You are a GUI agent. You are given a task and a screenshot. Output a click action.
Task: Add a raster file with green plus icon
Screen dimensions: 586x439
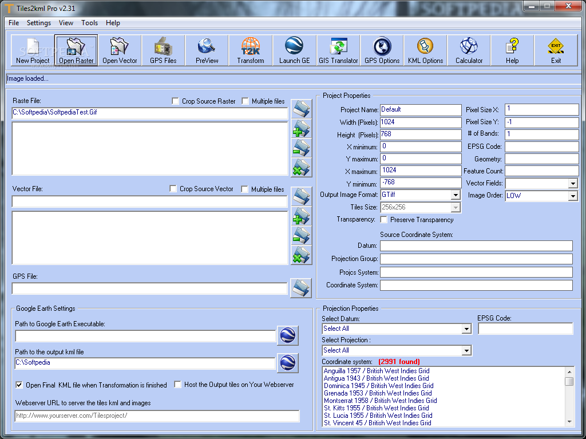[x=301, y=129]
